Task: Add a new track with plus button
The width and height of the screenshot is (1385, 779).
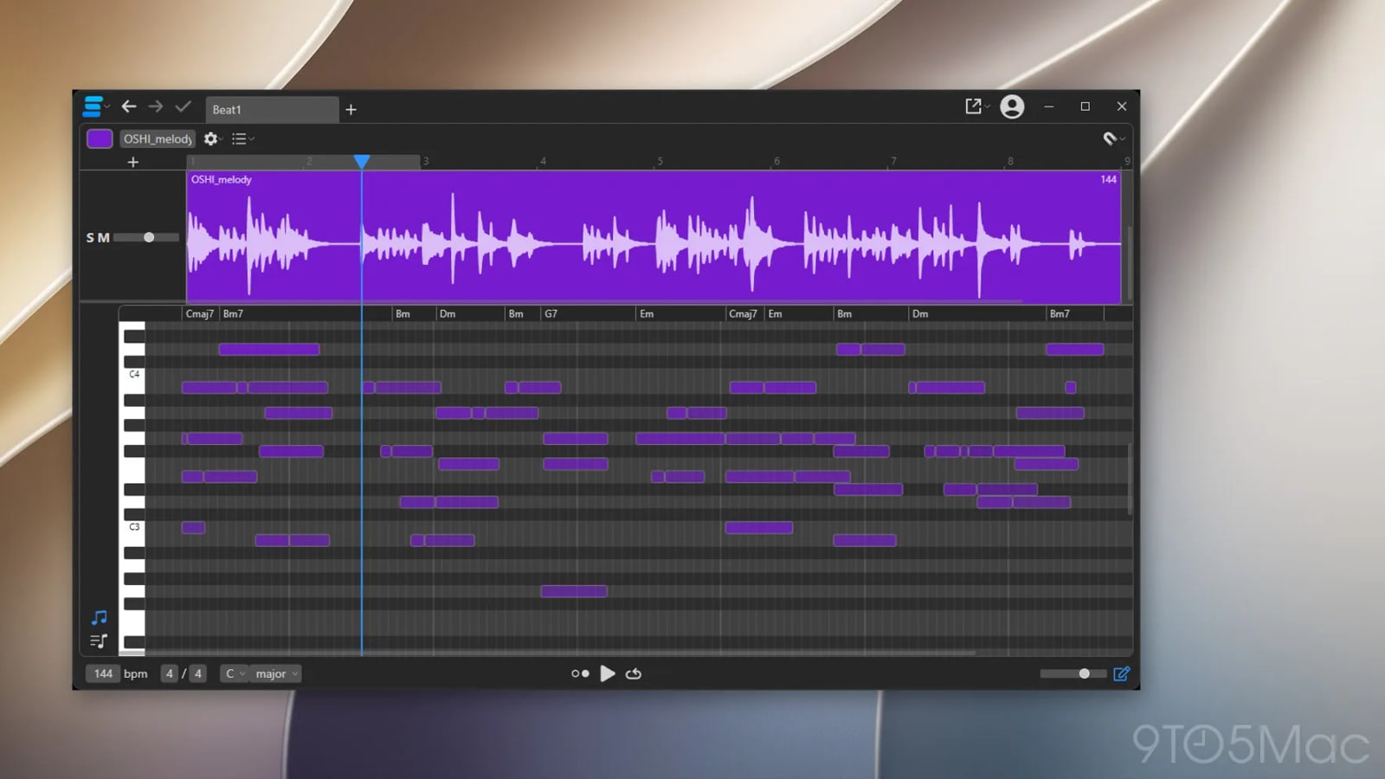Action: [133, 162]
